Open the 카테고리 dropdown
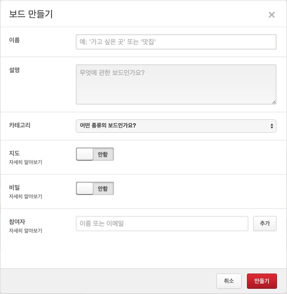The width and height of the screenshot is (287, 294). [176, 126]
